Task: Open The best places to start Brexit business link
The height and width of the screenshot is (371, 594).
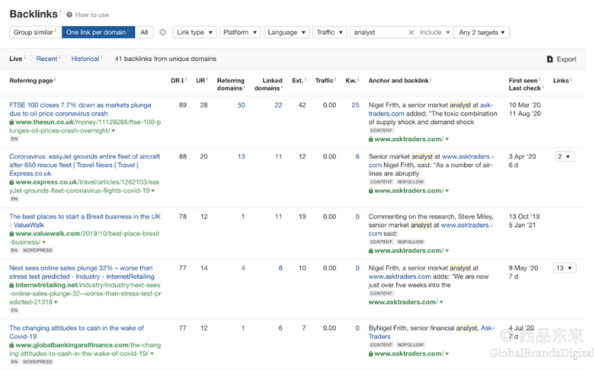Action: 85,220
